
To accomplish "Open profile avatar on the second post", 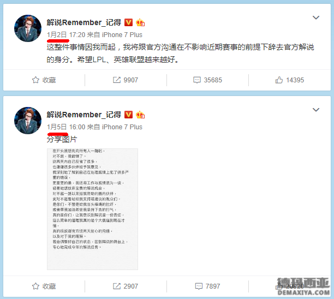I will [x=28, y=121].
